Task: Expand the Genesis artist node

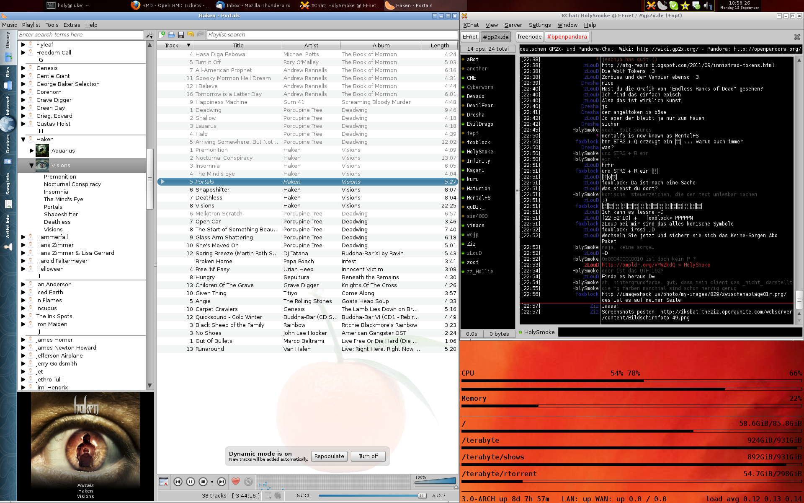Action: (23, 68)
